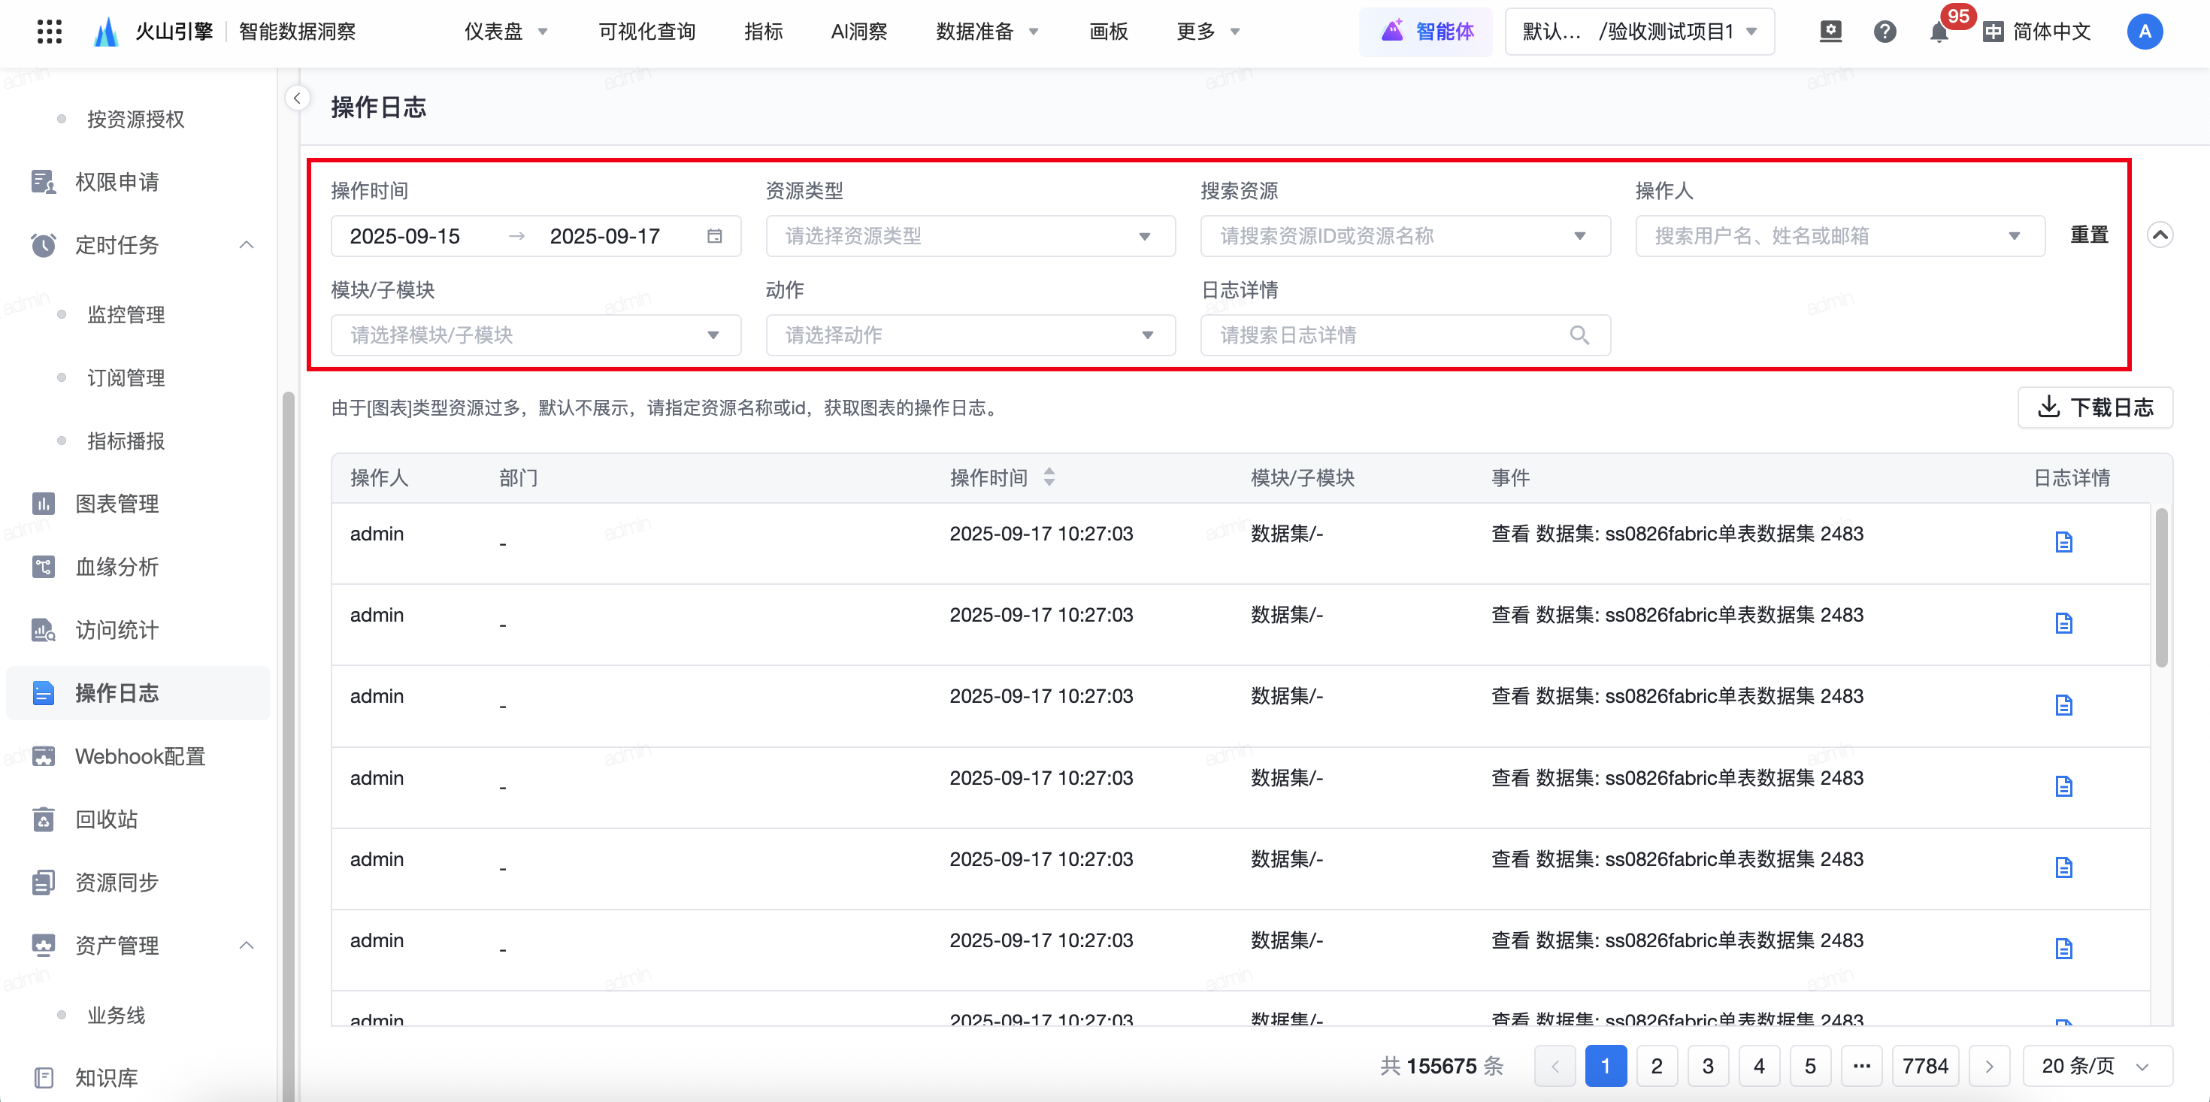
Task: Click the table vertical scrollbar
Action: 2161,588
